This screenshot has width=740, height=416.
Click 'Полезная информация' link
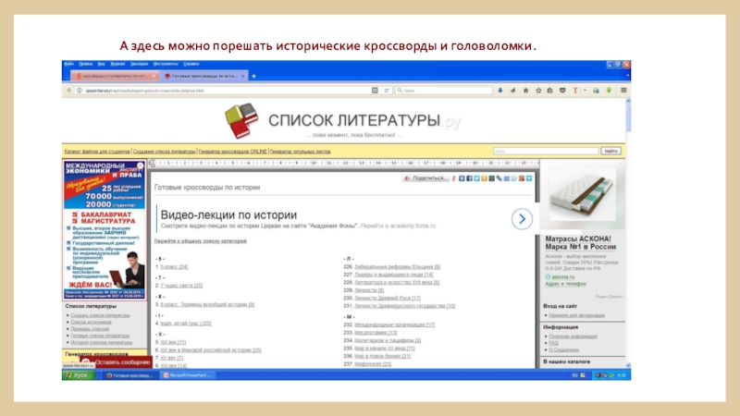[x=573, y=336]
